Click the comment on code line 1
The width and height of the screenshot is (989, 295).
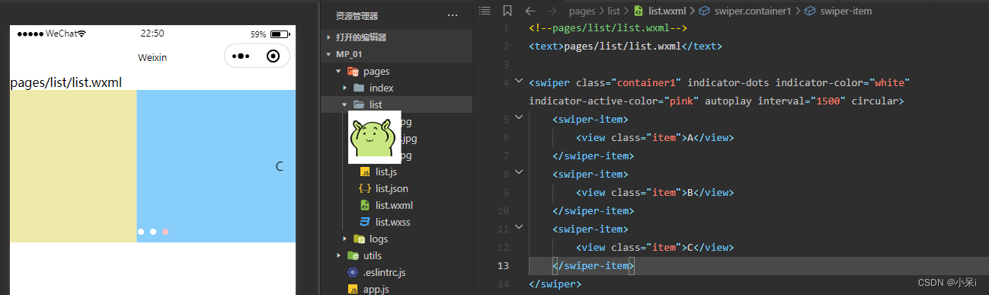pyautogui.click(x=608, y=28)
